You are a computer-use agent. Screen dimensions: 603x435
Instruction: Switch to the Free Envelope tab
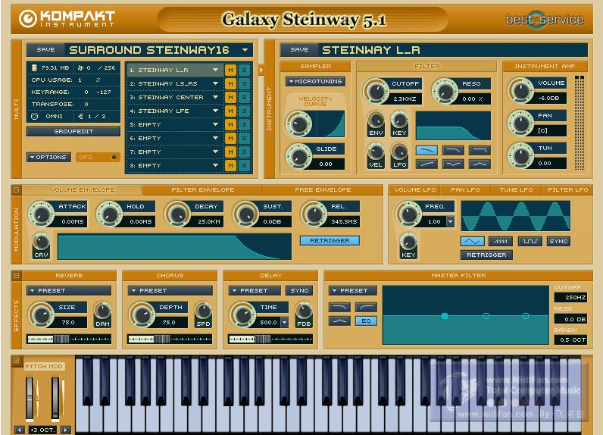[323, 189]
